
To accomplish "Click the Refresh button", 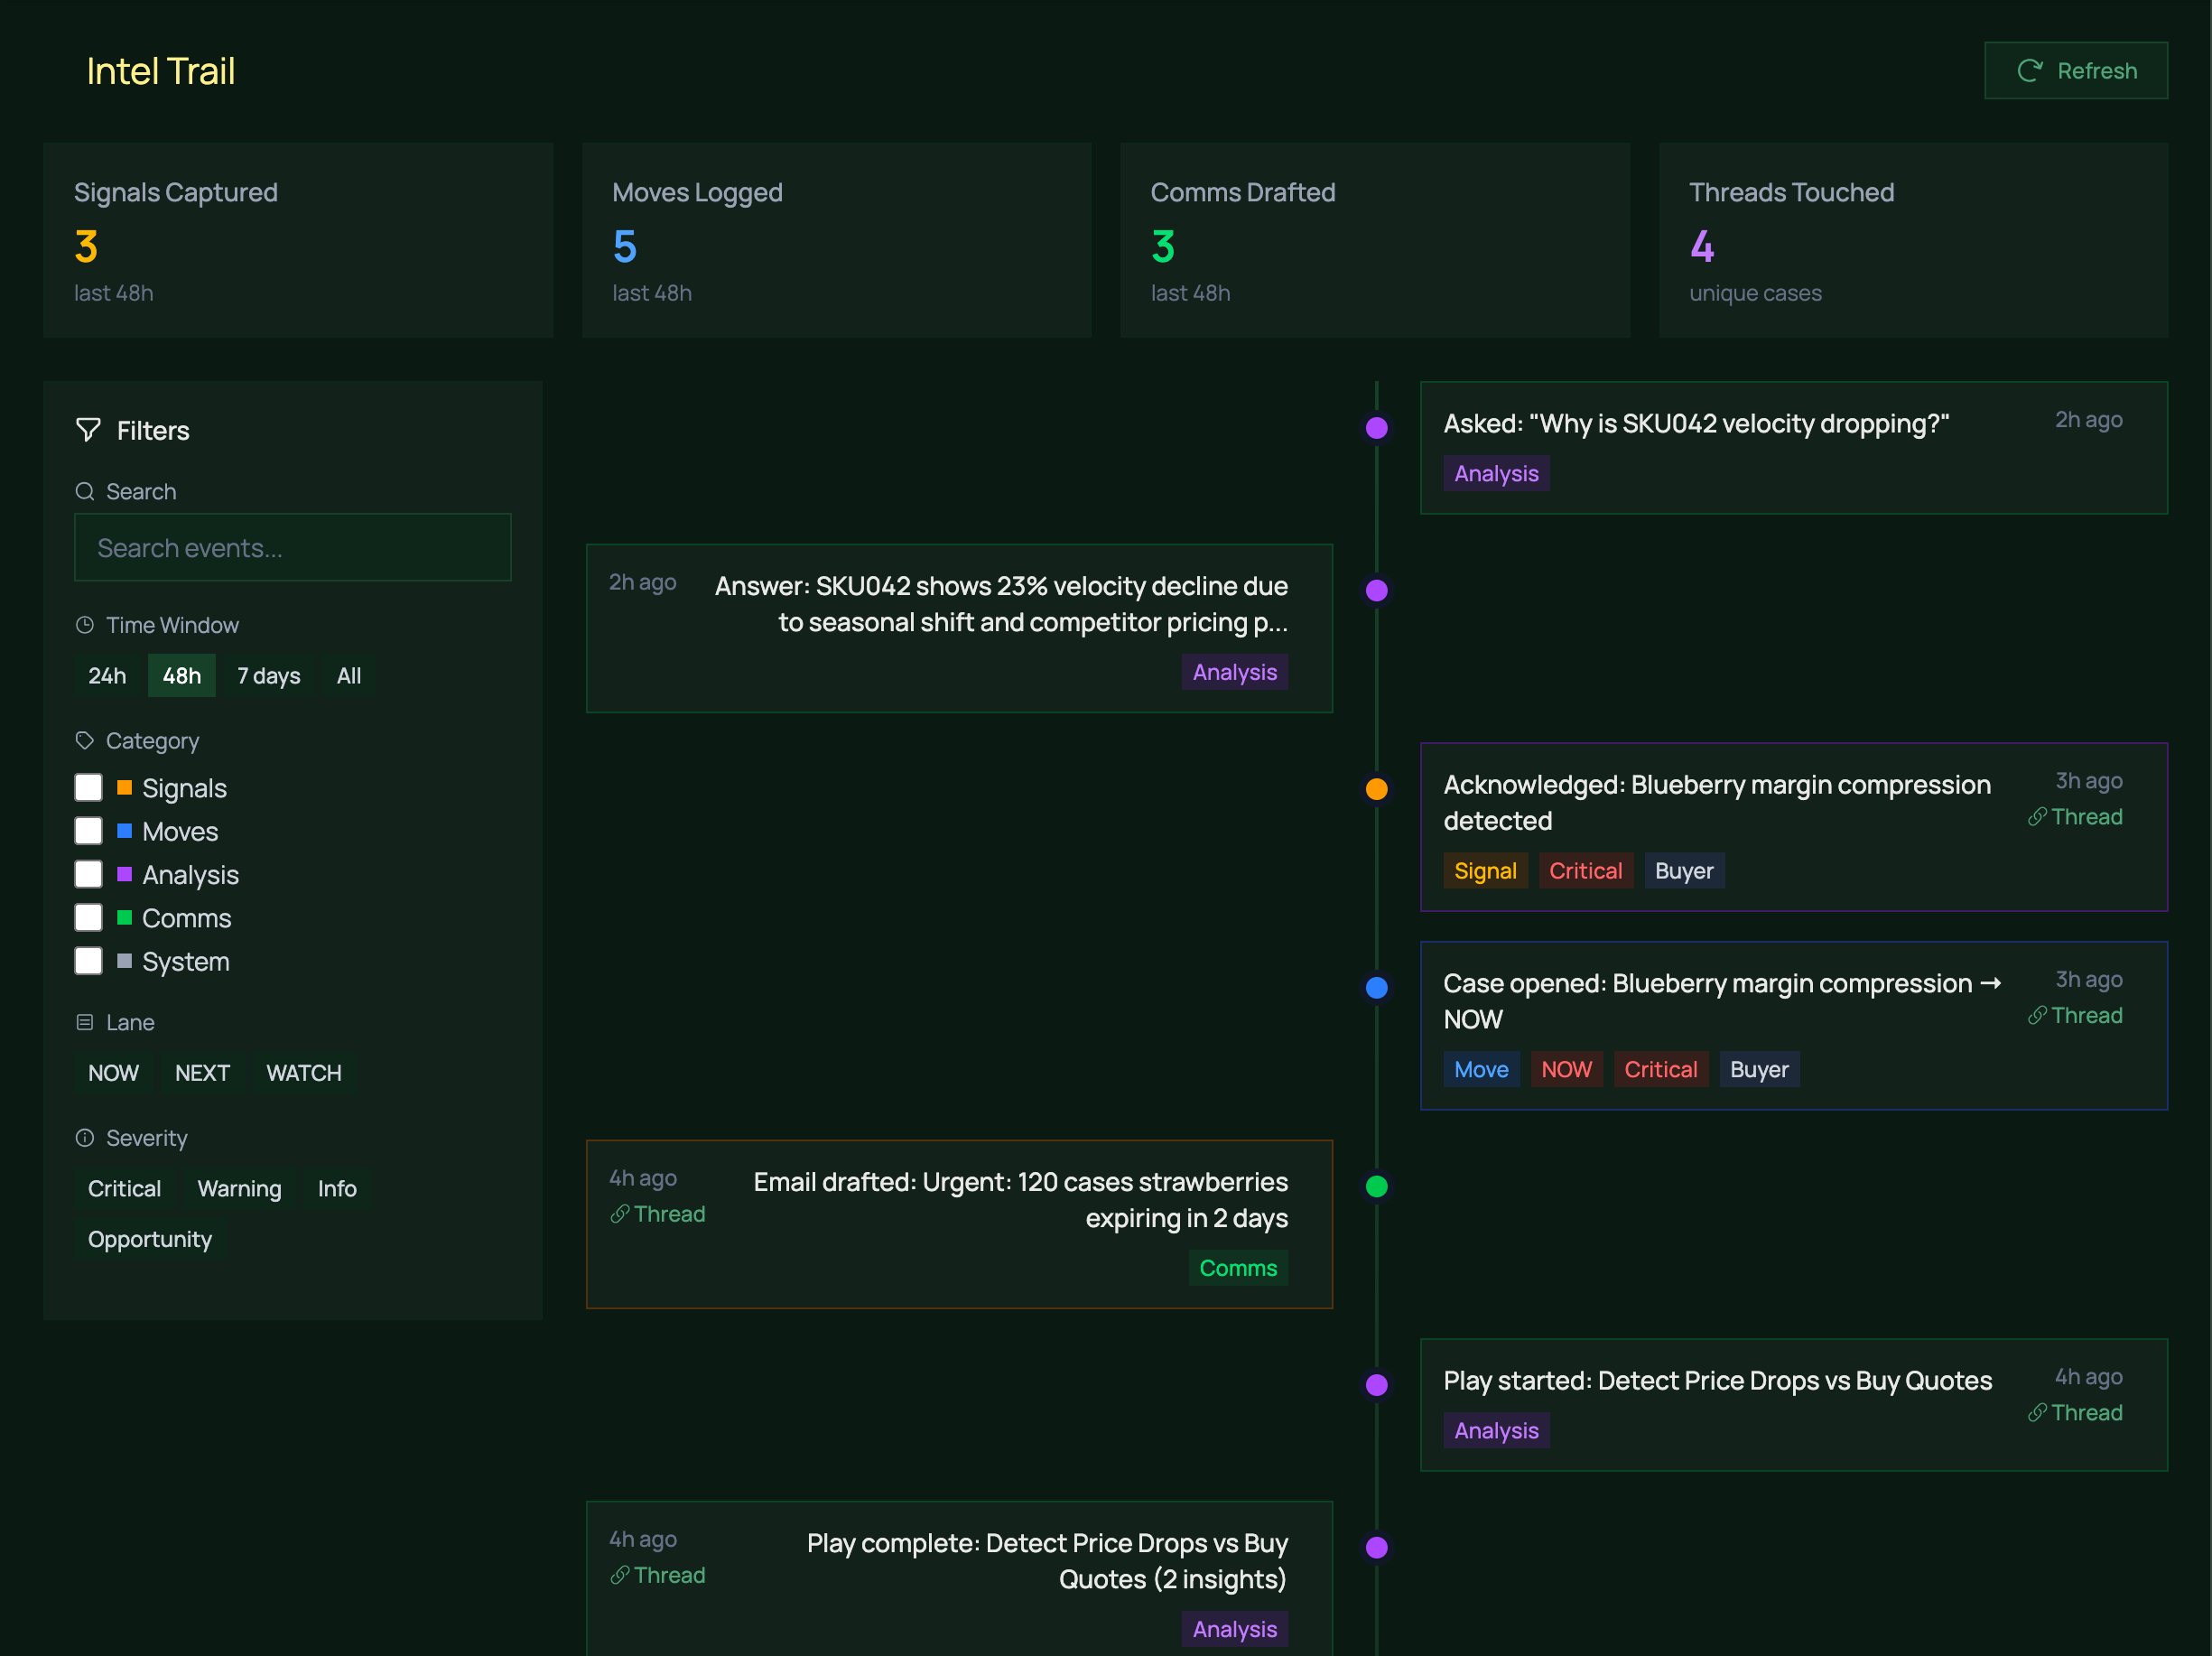I will 2075,71.
